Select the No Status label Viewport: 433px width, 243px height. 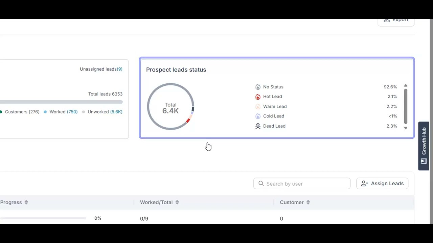point(273,87)
